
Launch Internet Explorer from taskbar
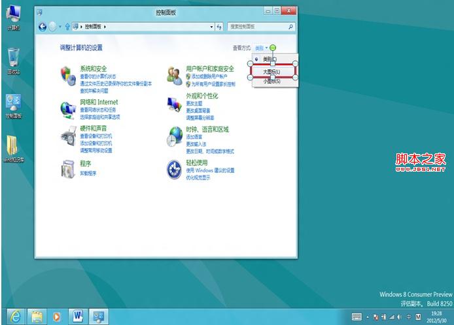(x=15, y=317)
